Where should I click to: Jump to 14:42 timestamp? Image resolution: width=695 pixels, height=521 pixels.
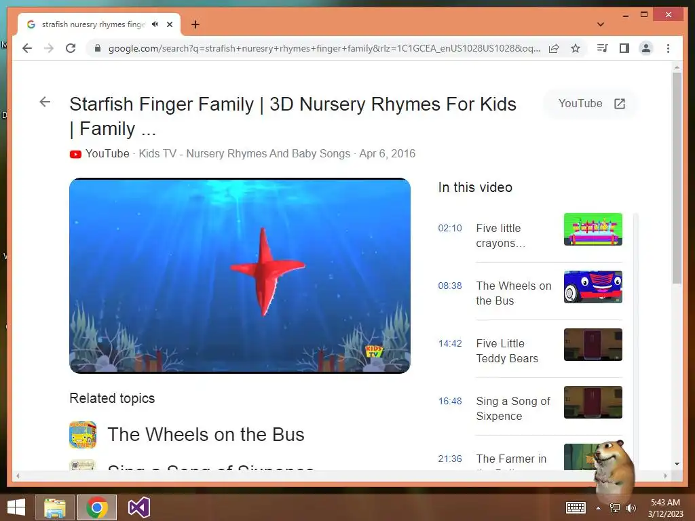450,343
